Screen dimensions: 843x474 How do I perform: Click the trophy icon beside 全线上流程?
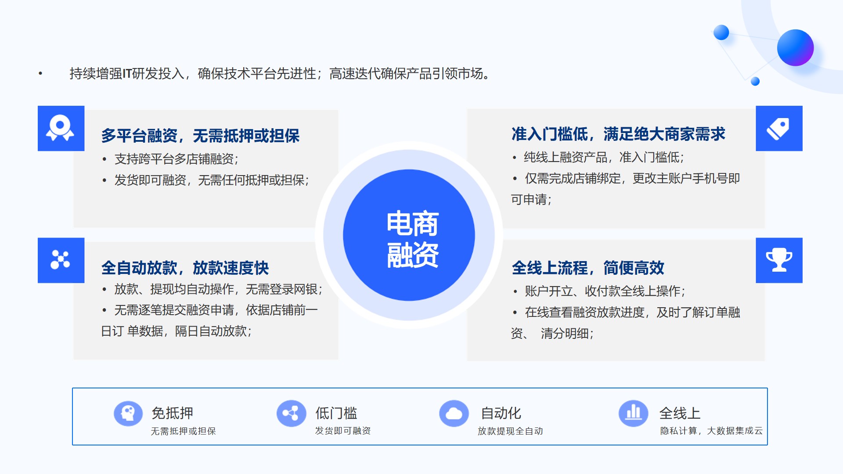tap(779, 260)
